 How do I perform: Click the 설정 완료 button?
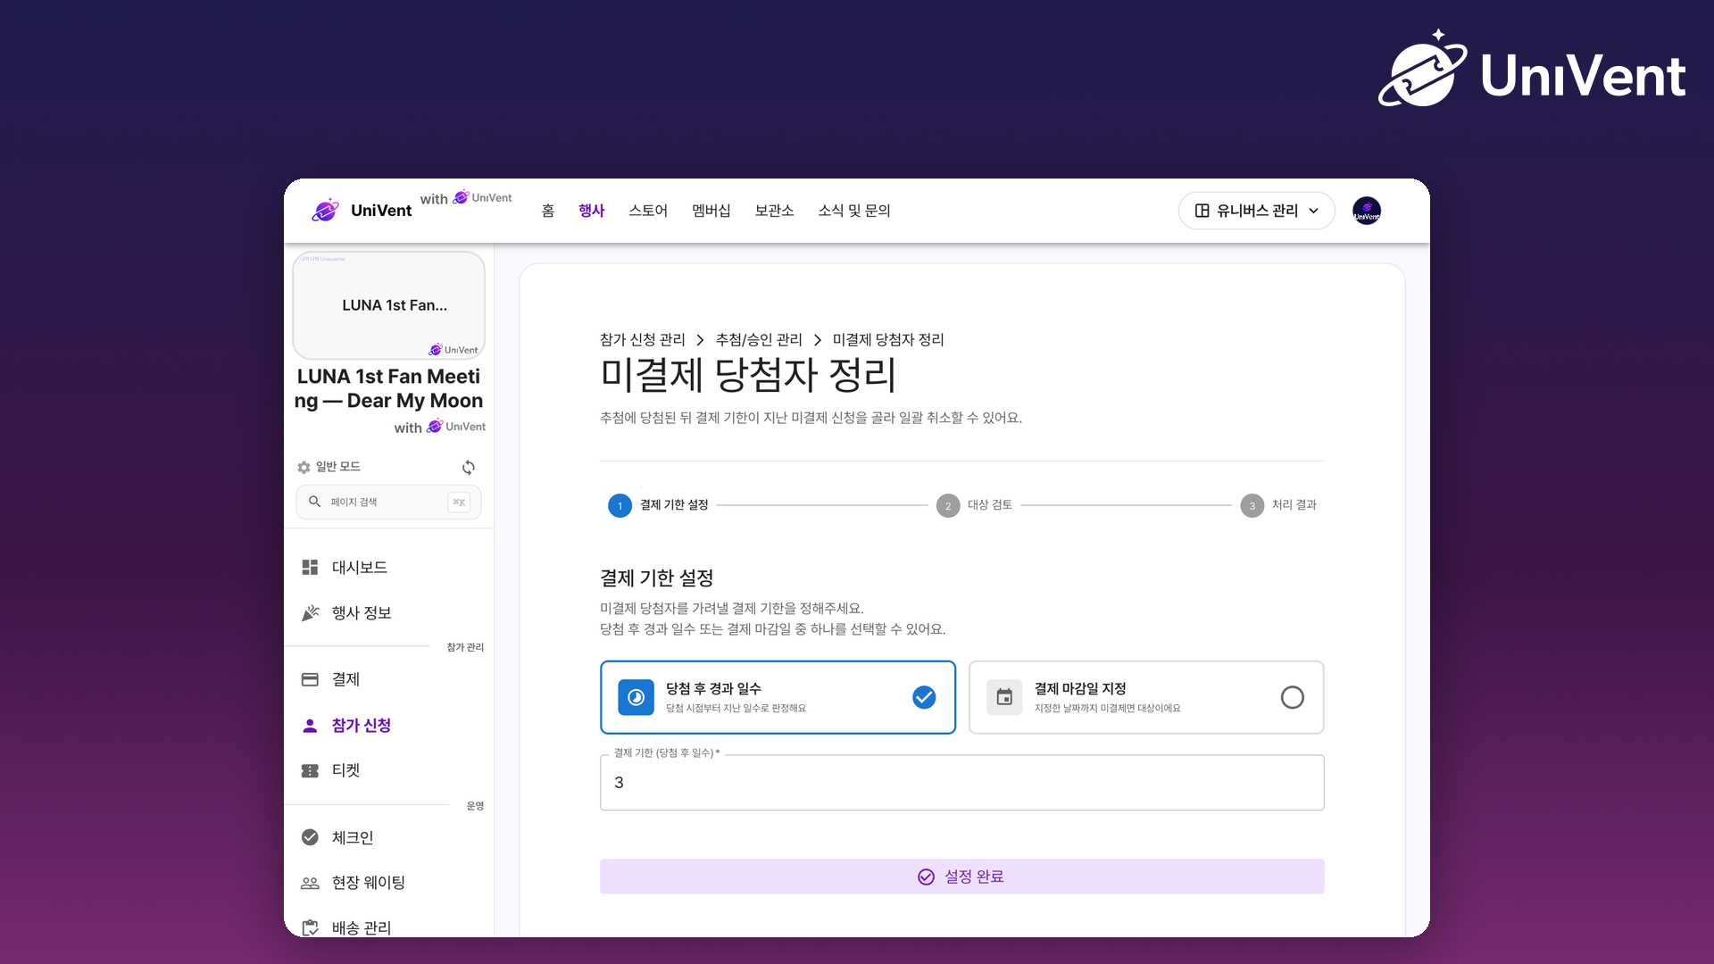(961, 877)
